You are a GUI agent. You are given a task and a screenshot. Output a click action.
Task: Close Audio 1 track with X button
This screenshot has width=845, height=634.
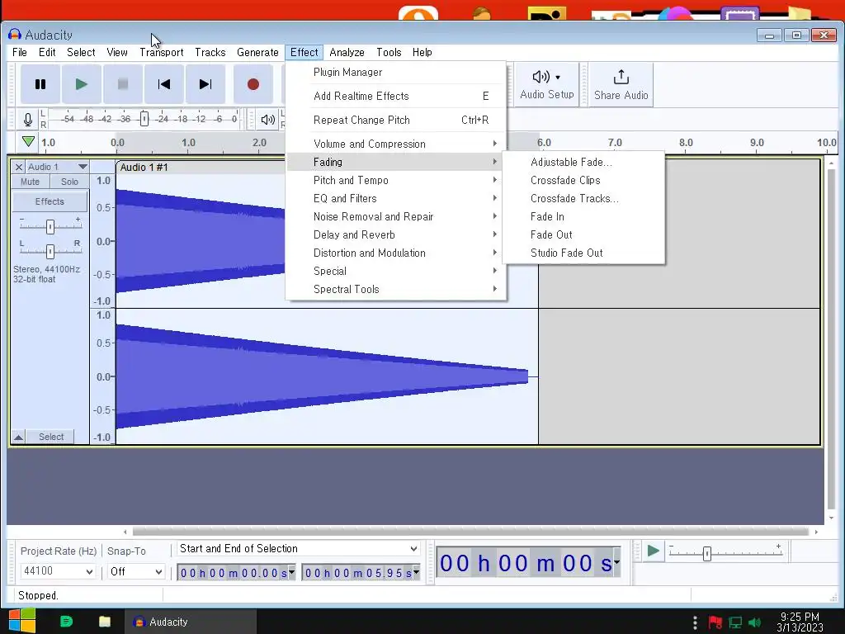coord(19,167)
